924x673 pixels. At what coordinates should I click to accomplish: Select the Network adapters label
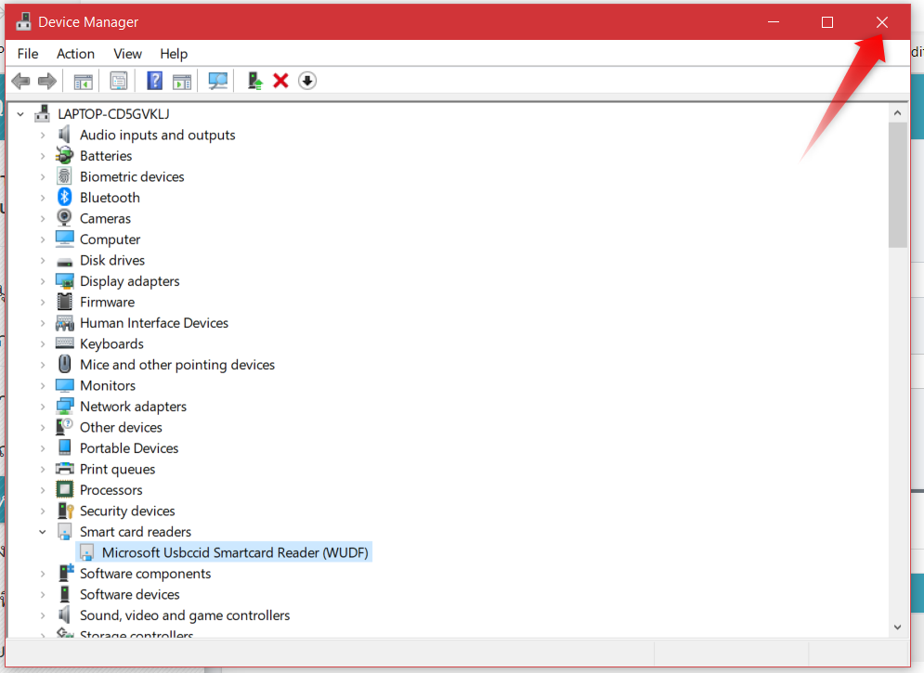(x=133, y=407)
